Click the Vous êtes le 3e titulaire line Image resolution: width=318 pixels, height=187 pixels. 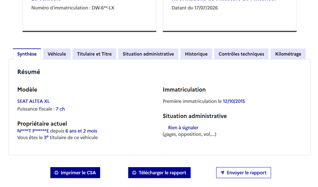click(x=58, y=137)
